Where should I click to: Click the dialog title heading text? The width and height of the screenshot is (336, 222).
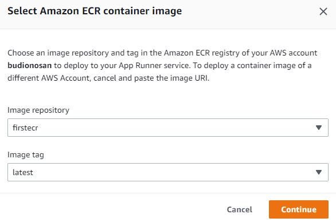pyautogui.click(x=95, y=11)
